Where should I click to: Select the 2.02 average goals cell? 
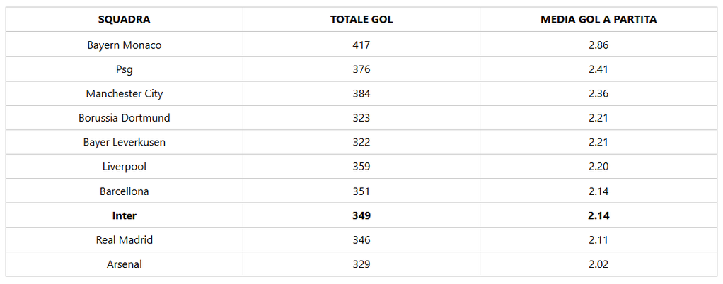(598, 264)
